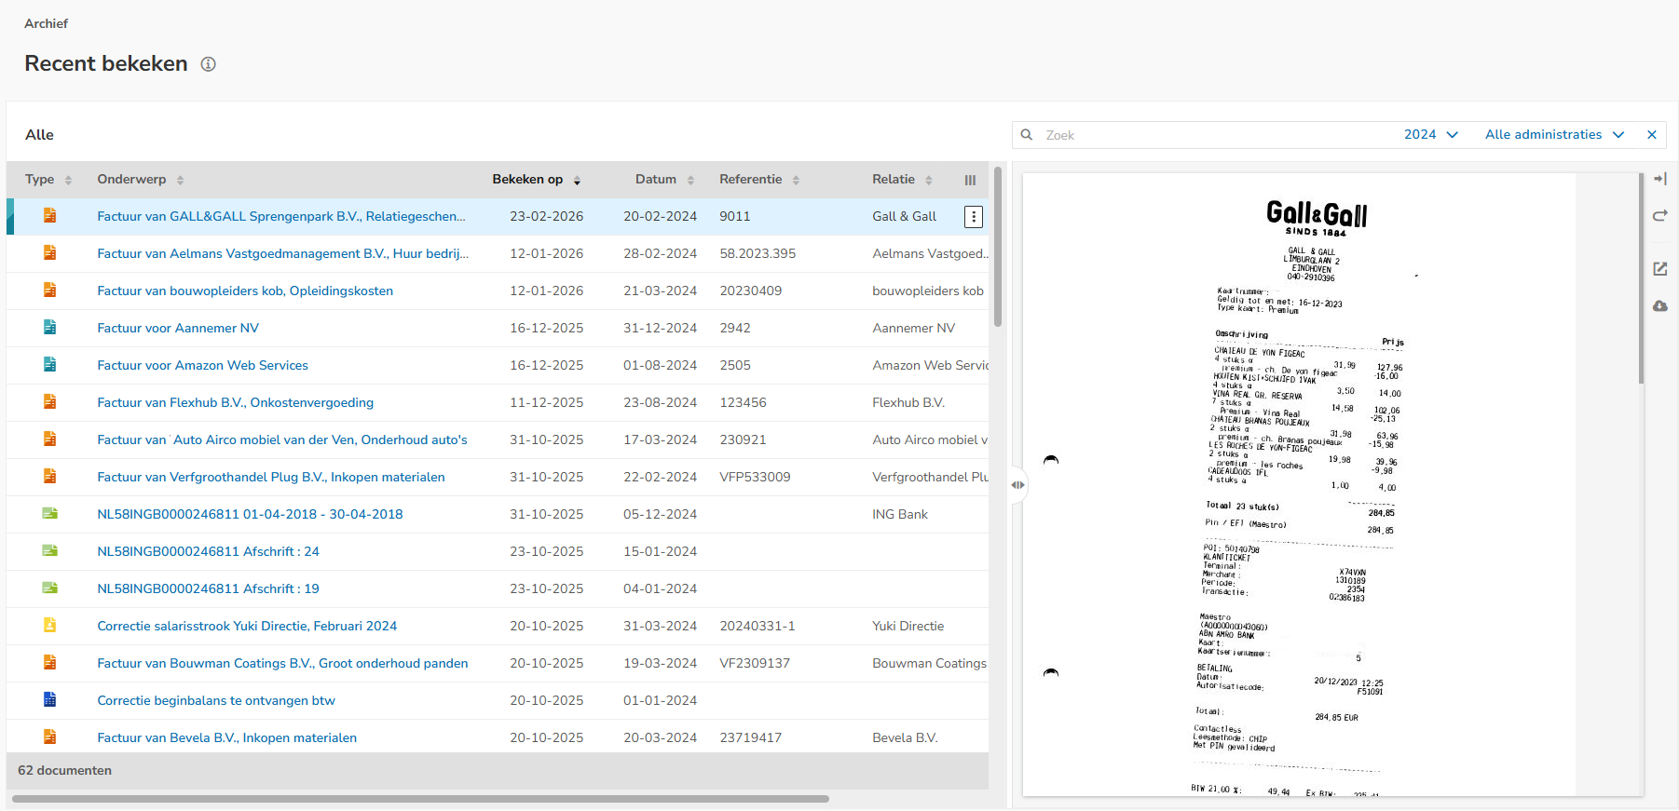Click the info icon beside Recent bekeken
The width and height of the screenshot is (1679, 811).
(x=209, y=64)
